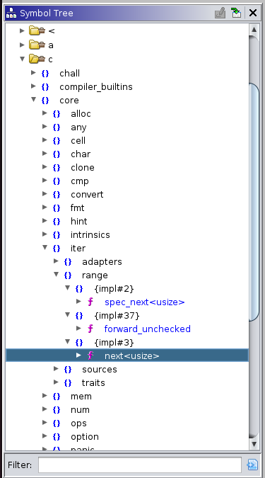Click the namespace icon beside range

coord(68,275)
